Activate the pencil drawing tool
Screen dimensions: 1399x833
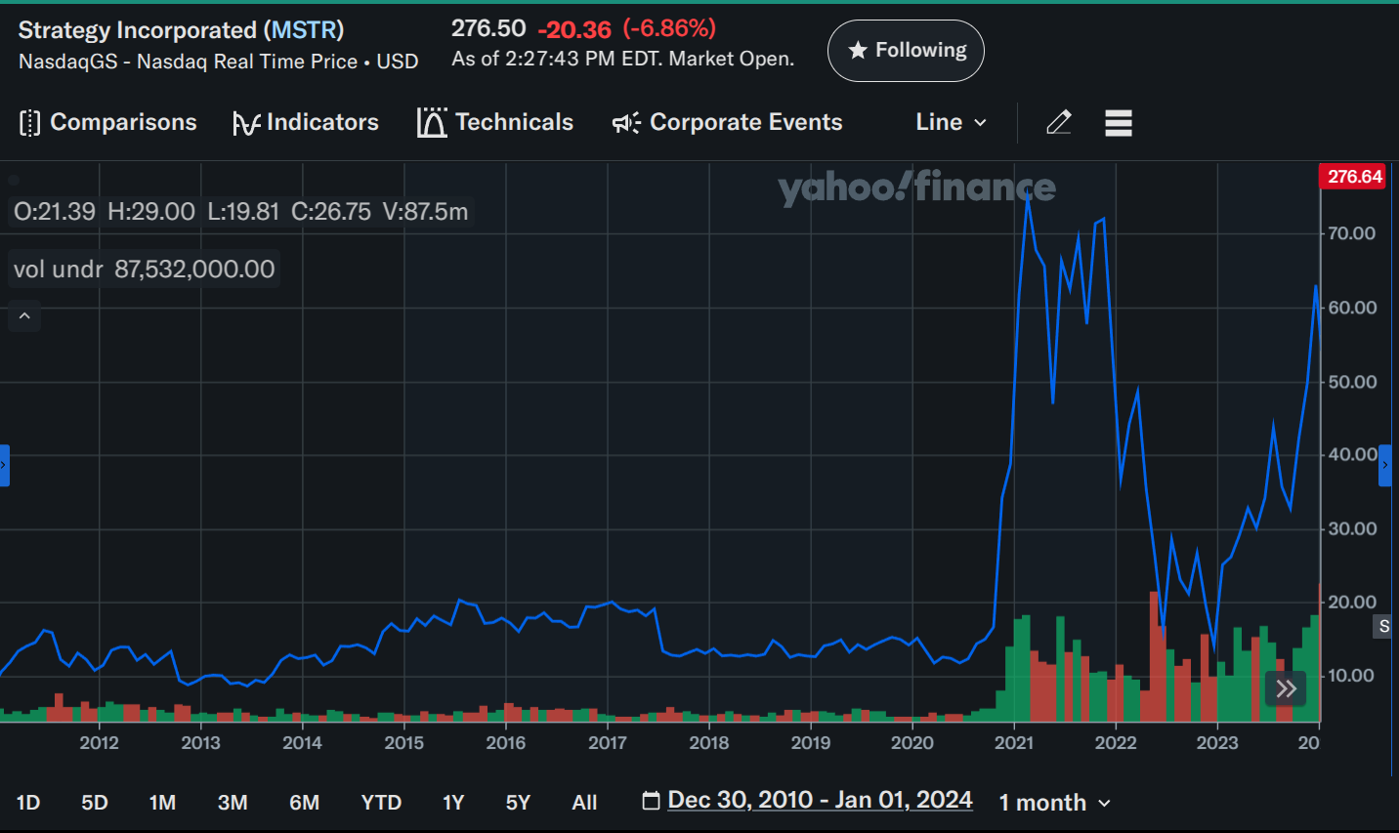click(x=1059, y=122)
